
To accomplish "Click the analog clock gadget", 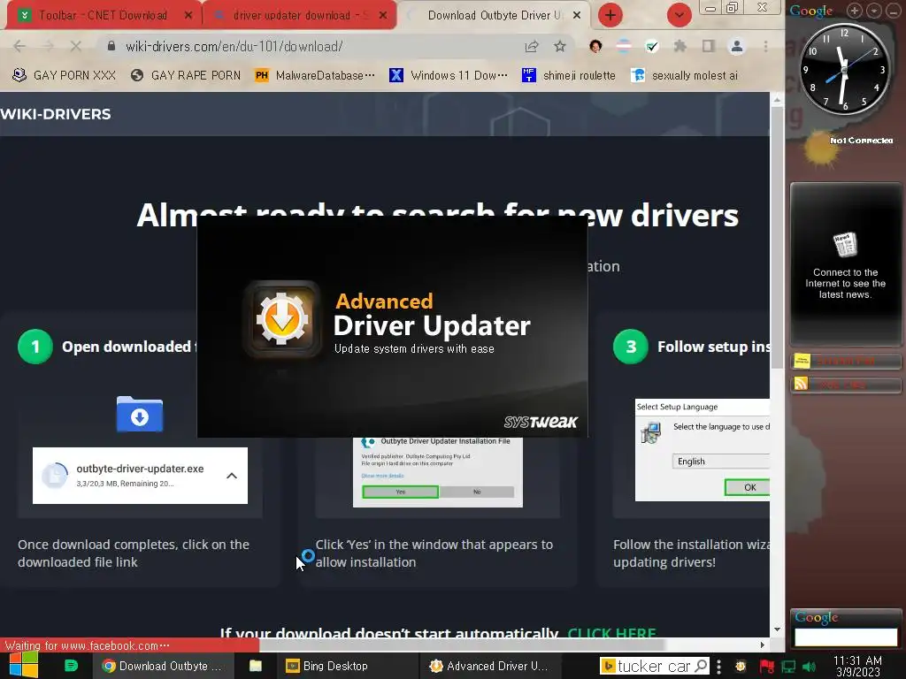I will tap(844, 69).
